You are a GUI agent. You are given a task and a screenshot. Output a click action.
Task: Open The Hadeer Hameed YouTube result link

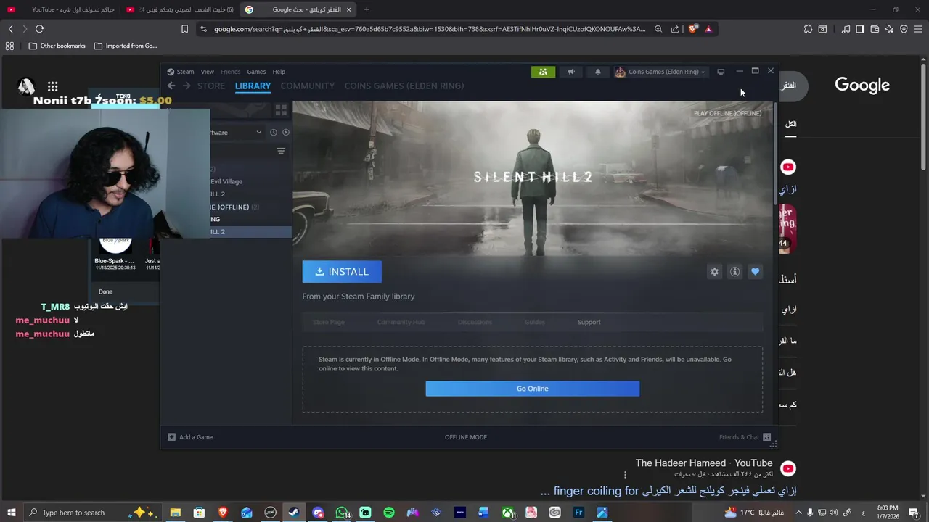point(668,491)
